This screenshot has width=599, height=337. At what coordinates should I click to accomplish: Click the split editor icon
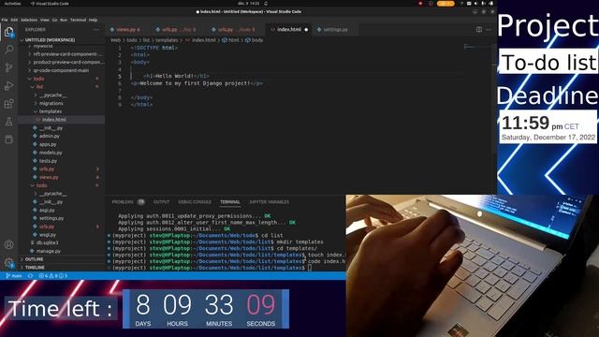[x=478, y=29]
